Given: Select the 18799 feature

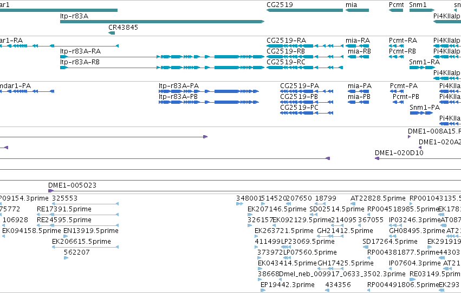Looking at the screenshot, I should click(x=320, y=204).
